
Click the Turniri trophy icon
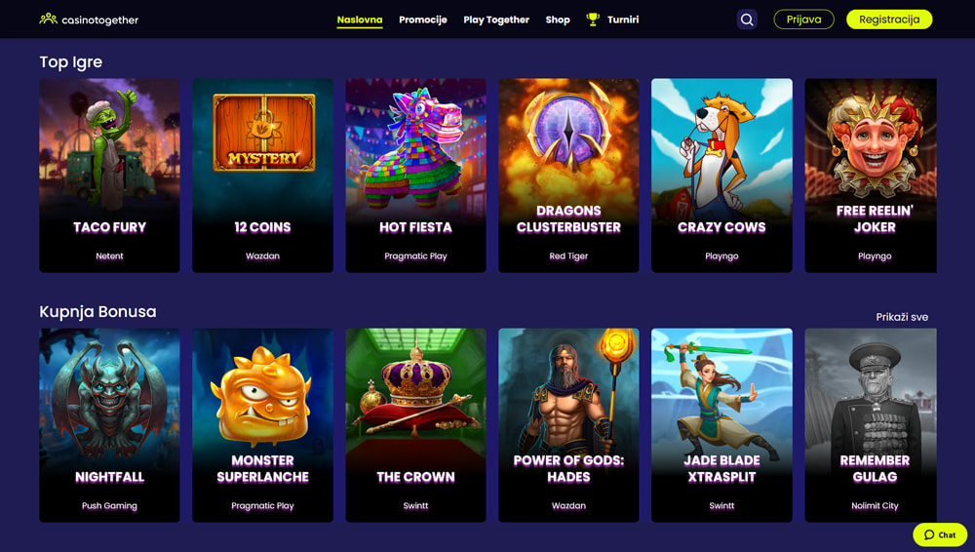pyautogui.click(x=593, y=20)
